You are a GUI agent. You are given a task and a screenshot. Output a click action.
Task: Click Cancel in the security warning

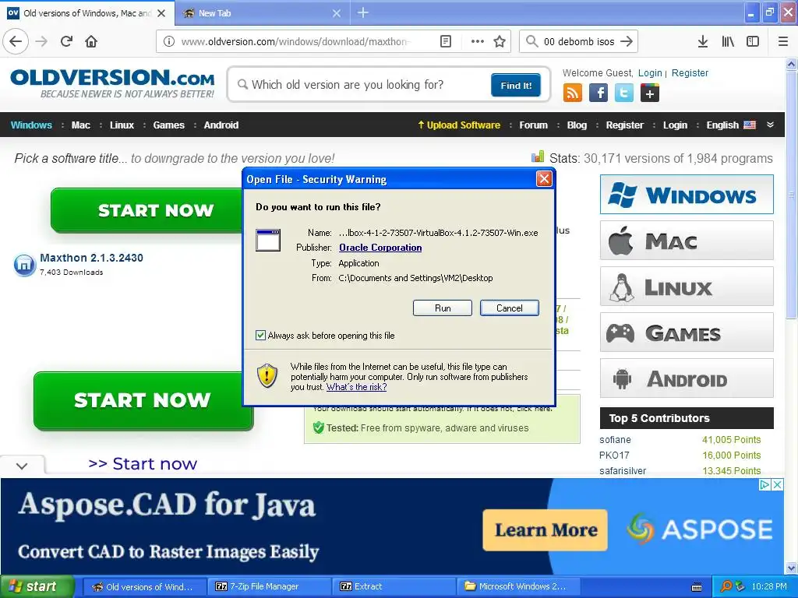[x=510, y=308]
